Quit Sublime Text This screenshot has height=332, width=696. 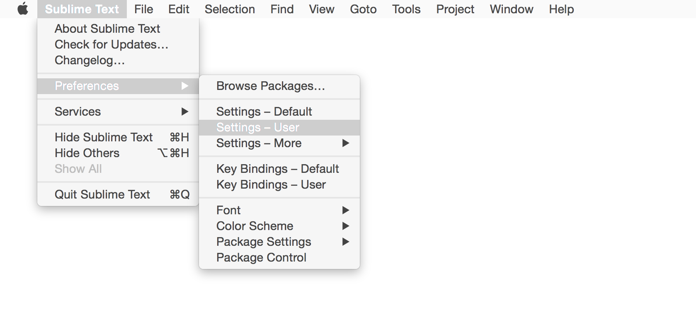click(102, 194)
